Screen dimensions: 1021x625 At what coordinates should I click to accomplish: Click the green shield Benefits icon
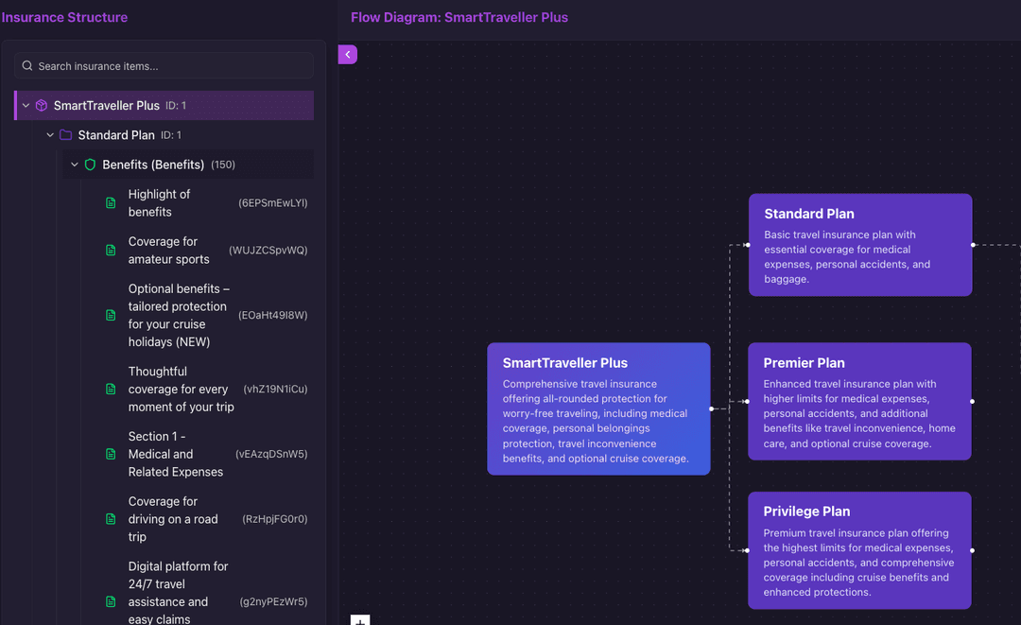point(91,165)
